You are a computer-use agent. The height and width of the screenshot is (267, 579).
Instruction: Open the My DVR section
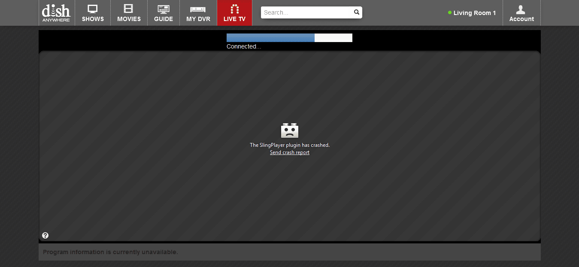pyautogui.click(x=198, y=13)
